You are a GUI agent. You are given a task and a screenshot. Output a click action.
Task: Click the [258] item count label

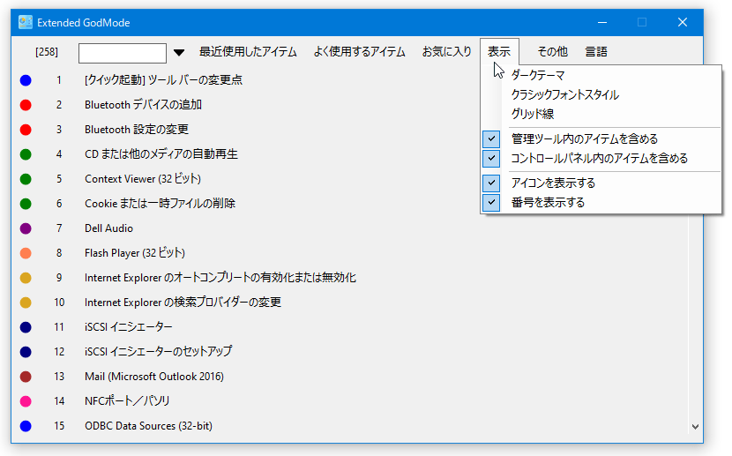pyautogui.click(x=47, y=52)
